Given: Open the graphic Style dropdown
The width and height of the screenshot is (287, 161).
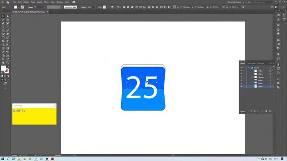Looking at the screenshot, I should tap(107, 7).
